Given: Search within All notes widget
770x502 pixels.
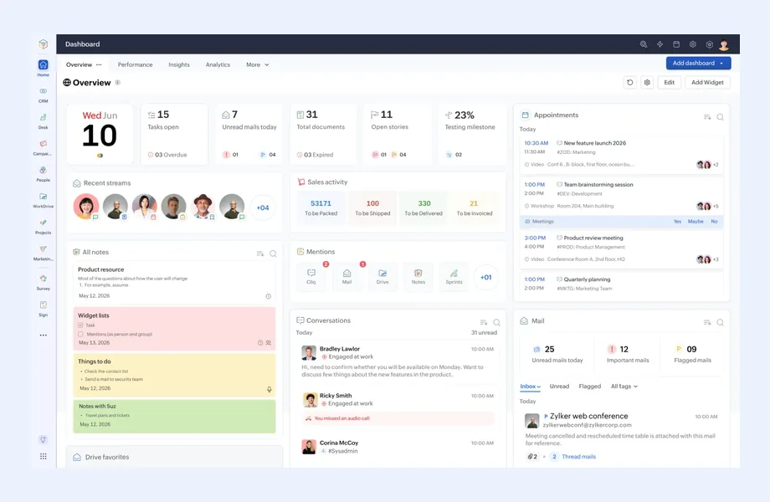Looking at the screenshot, I should click(273, 254).
